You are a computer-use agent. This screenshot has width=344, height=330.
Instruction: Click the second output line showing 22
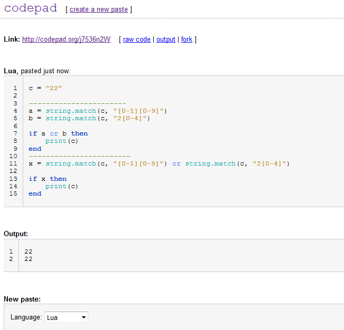tap(29, 259)
